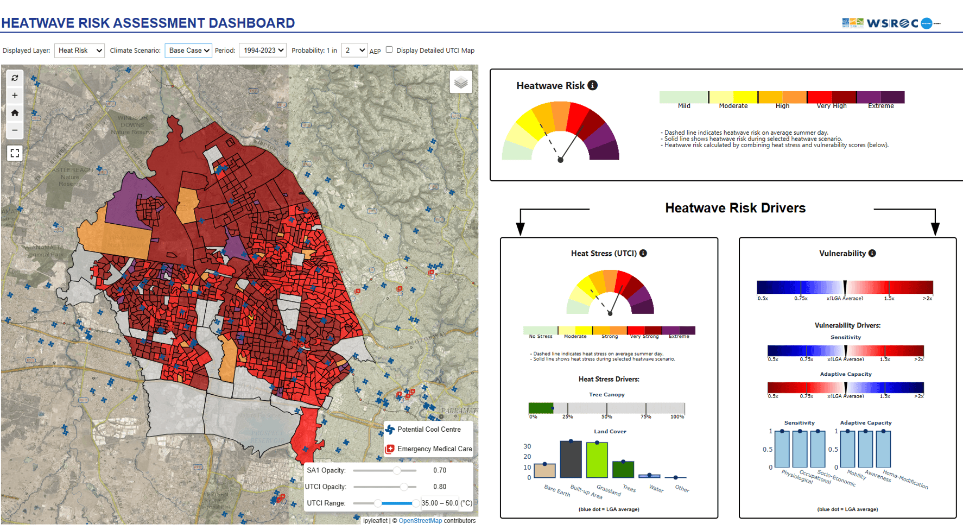The height and width of the screenshot is (530, 963).
Task: Click the WSROC logo
Action: tap(890, 23)
